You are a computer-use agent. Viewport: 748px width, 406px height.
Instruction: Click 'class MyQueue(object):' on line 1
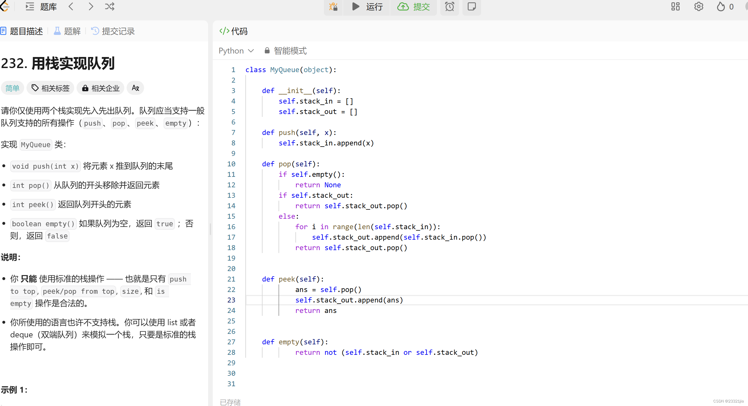[x=291, y=70]
